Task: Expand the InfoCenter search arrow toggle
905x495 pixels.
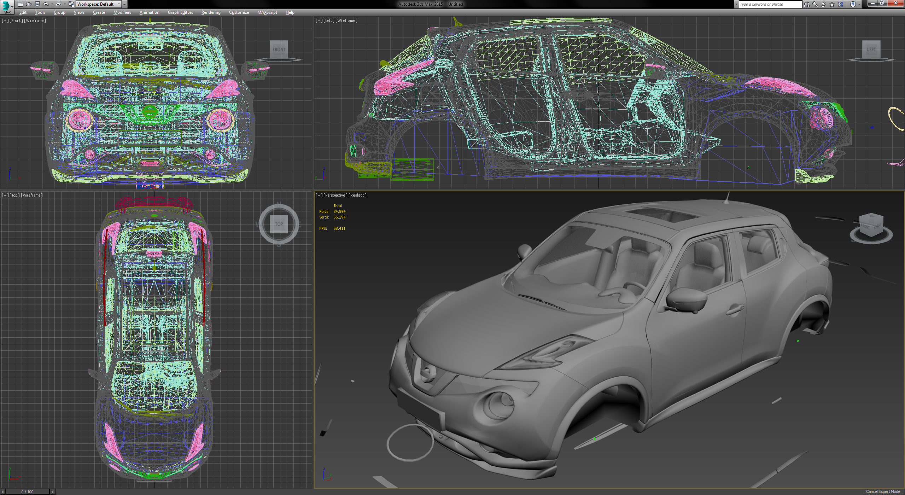Action: click(x=736, y=4)
